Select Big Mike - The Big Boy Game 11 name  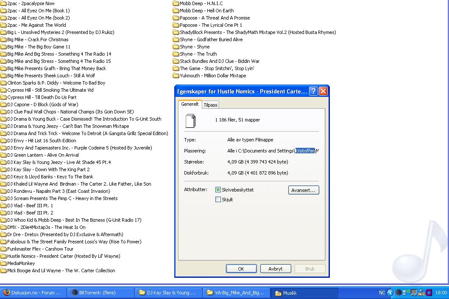(39, 47)
